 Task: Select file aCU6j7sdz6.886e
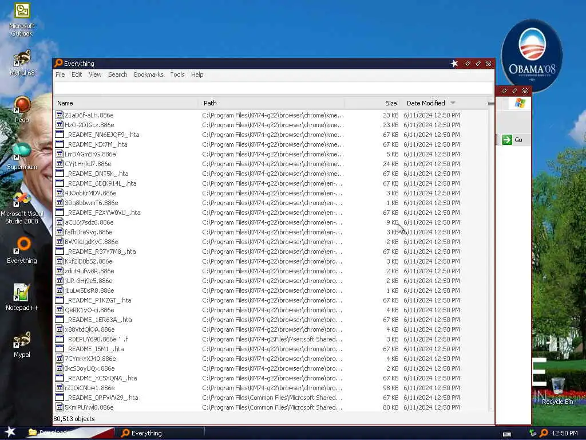[89, 222]
